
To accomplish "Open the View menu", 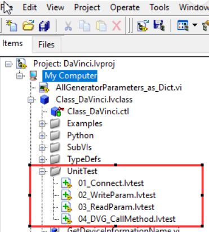I will (x=55, y=7).
